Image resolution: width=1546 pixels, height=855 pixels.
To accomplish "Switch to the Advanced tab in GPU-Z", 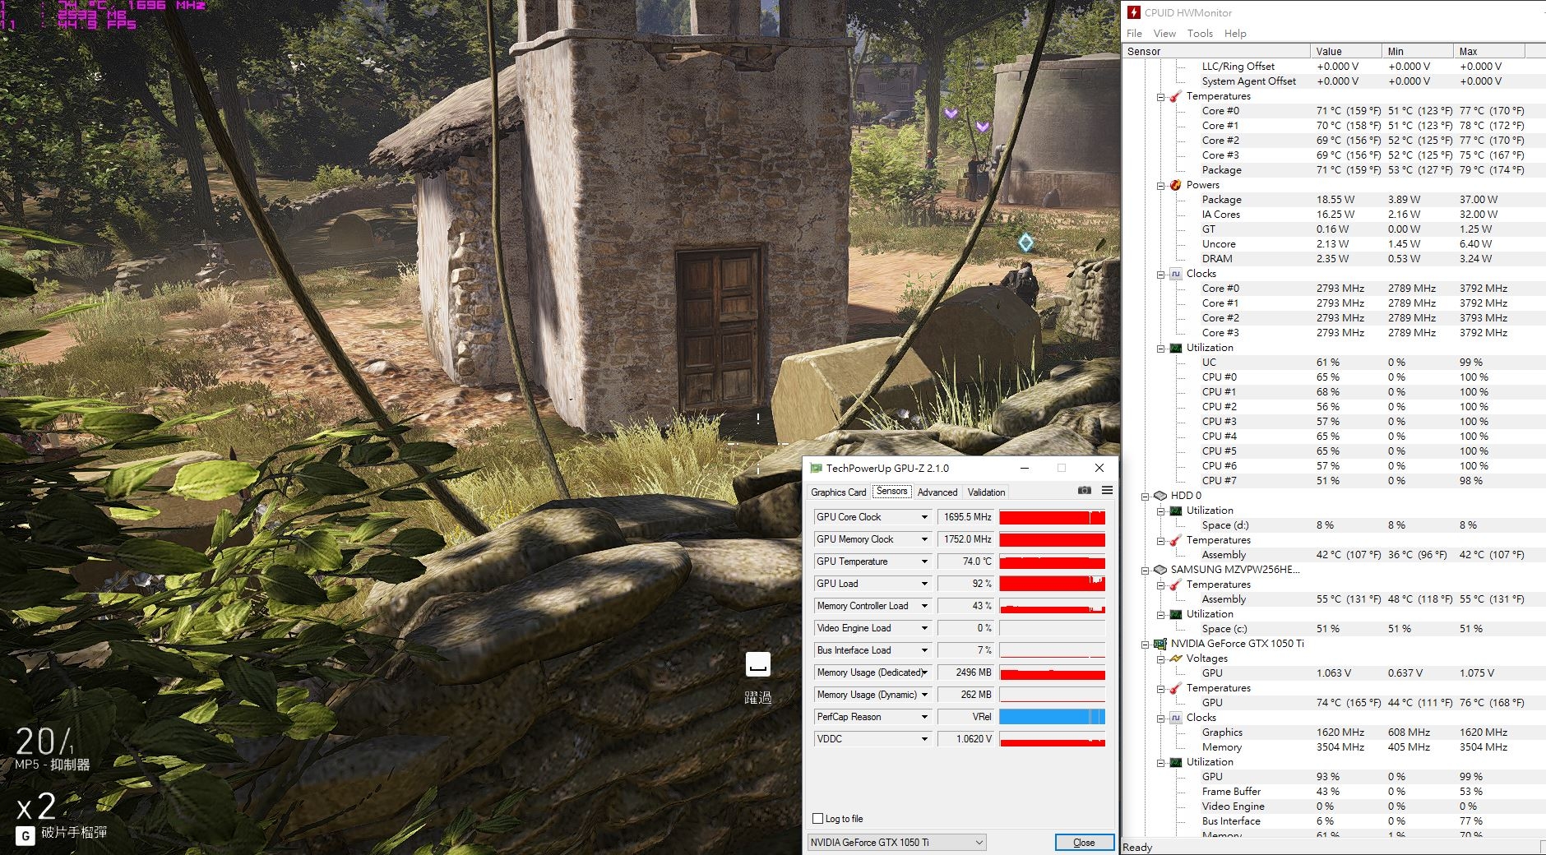I will tap(937, 492).
